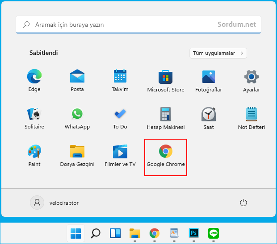The height and width of the screenshot is (244, 277).
Task: Click the Windows Start button on taskbar
Action: click(76, 233)
